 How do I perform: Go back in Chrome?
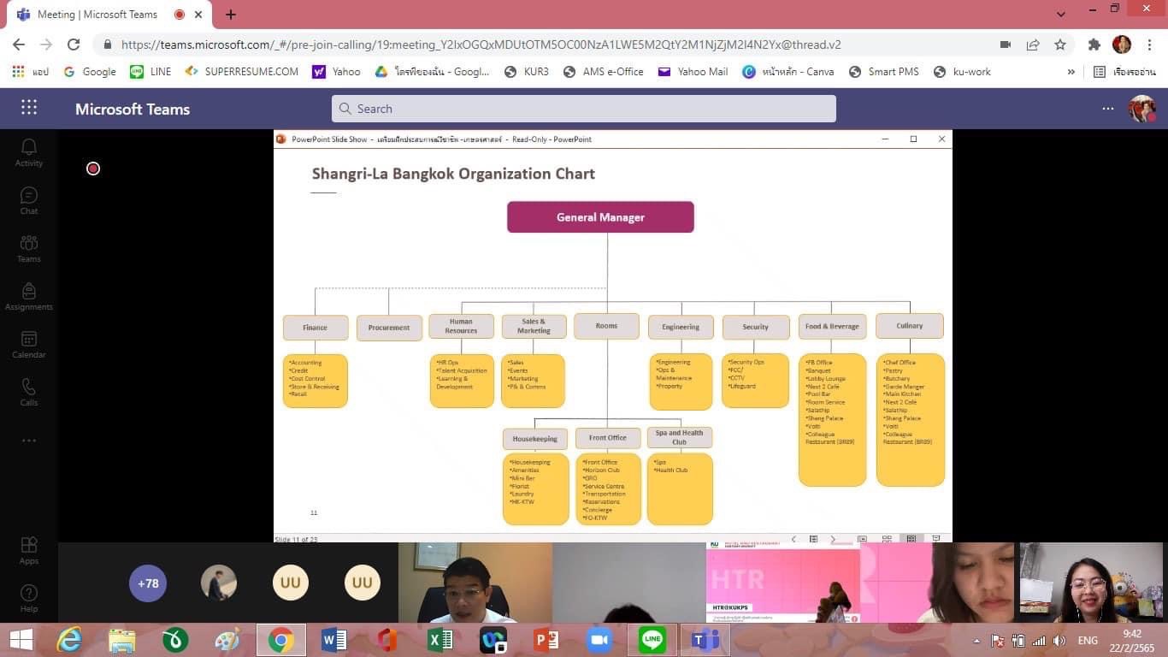(x=18, y=44)
